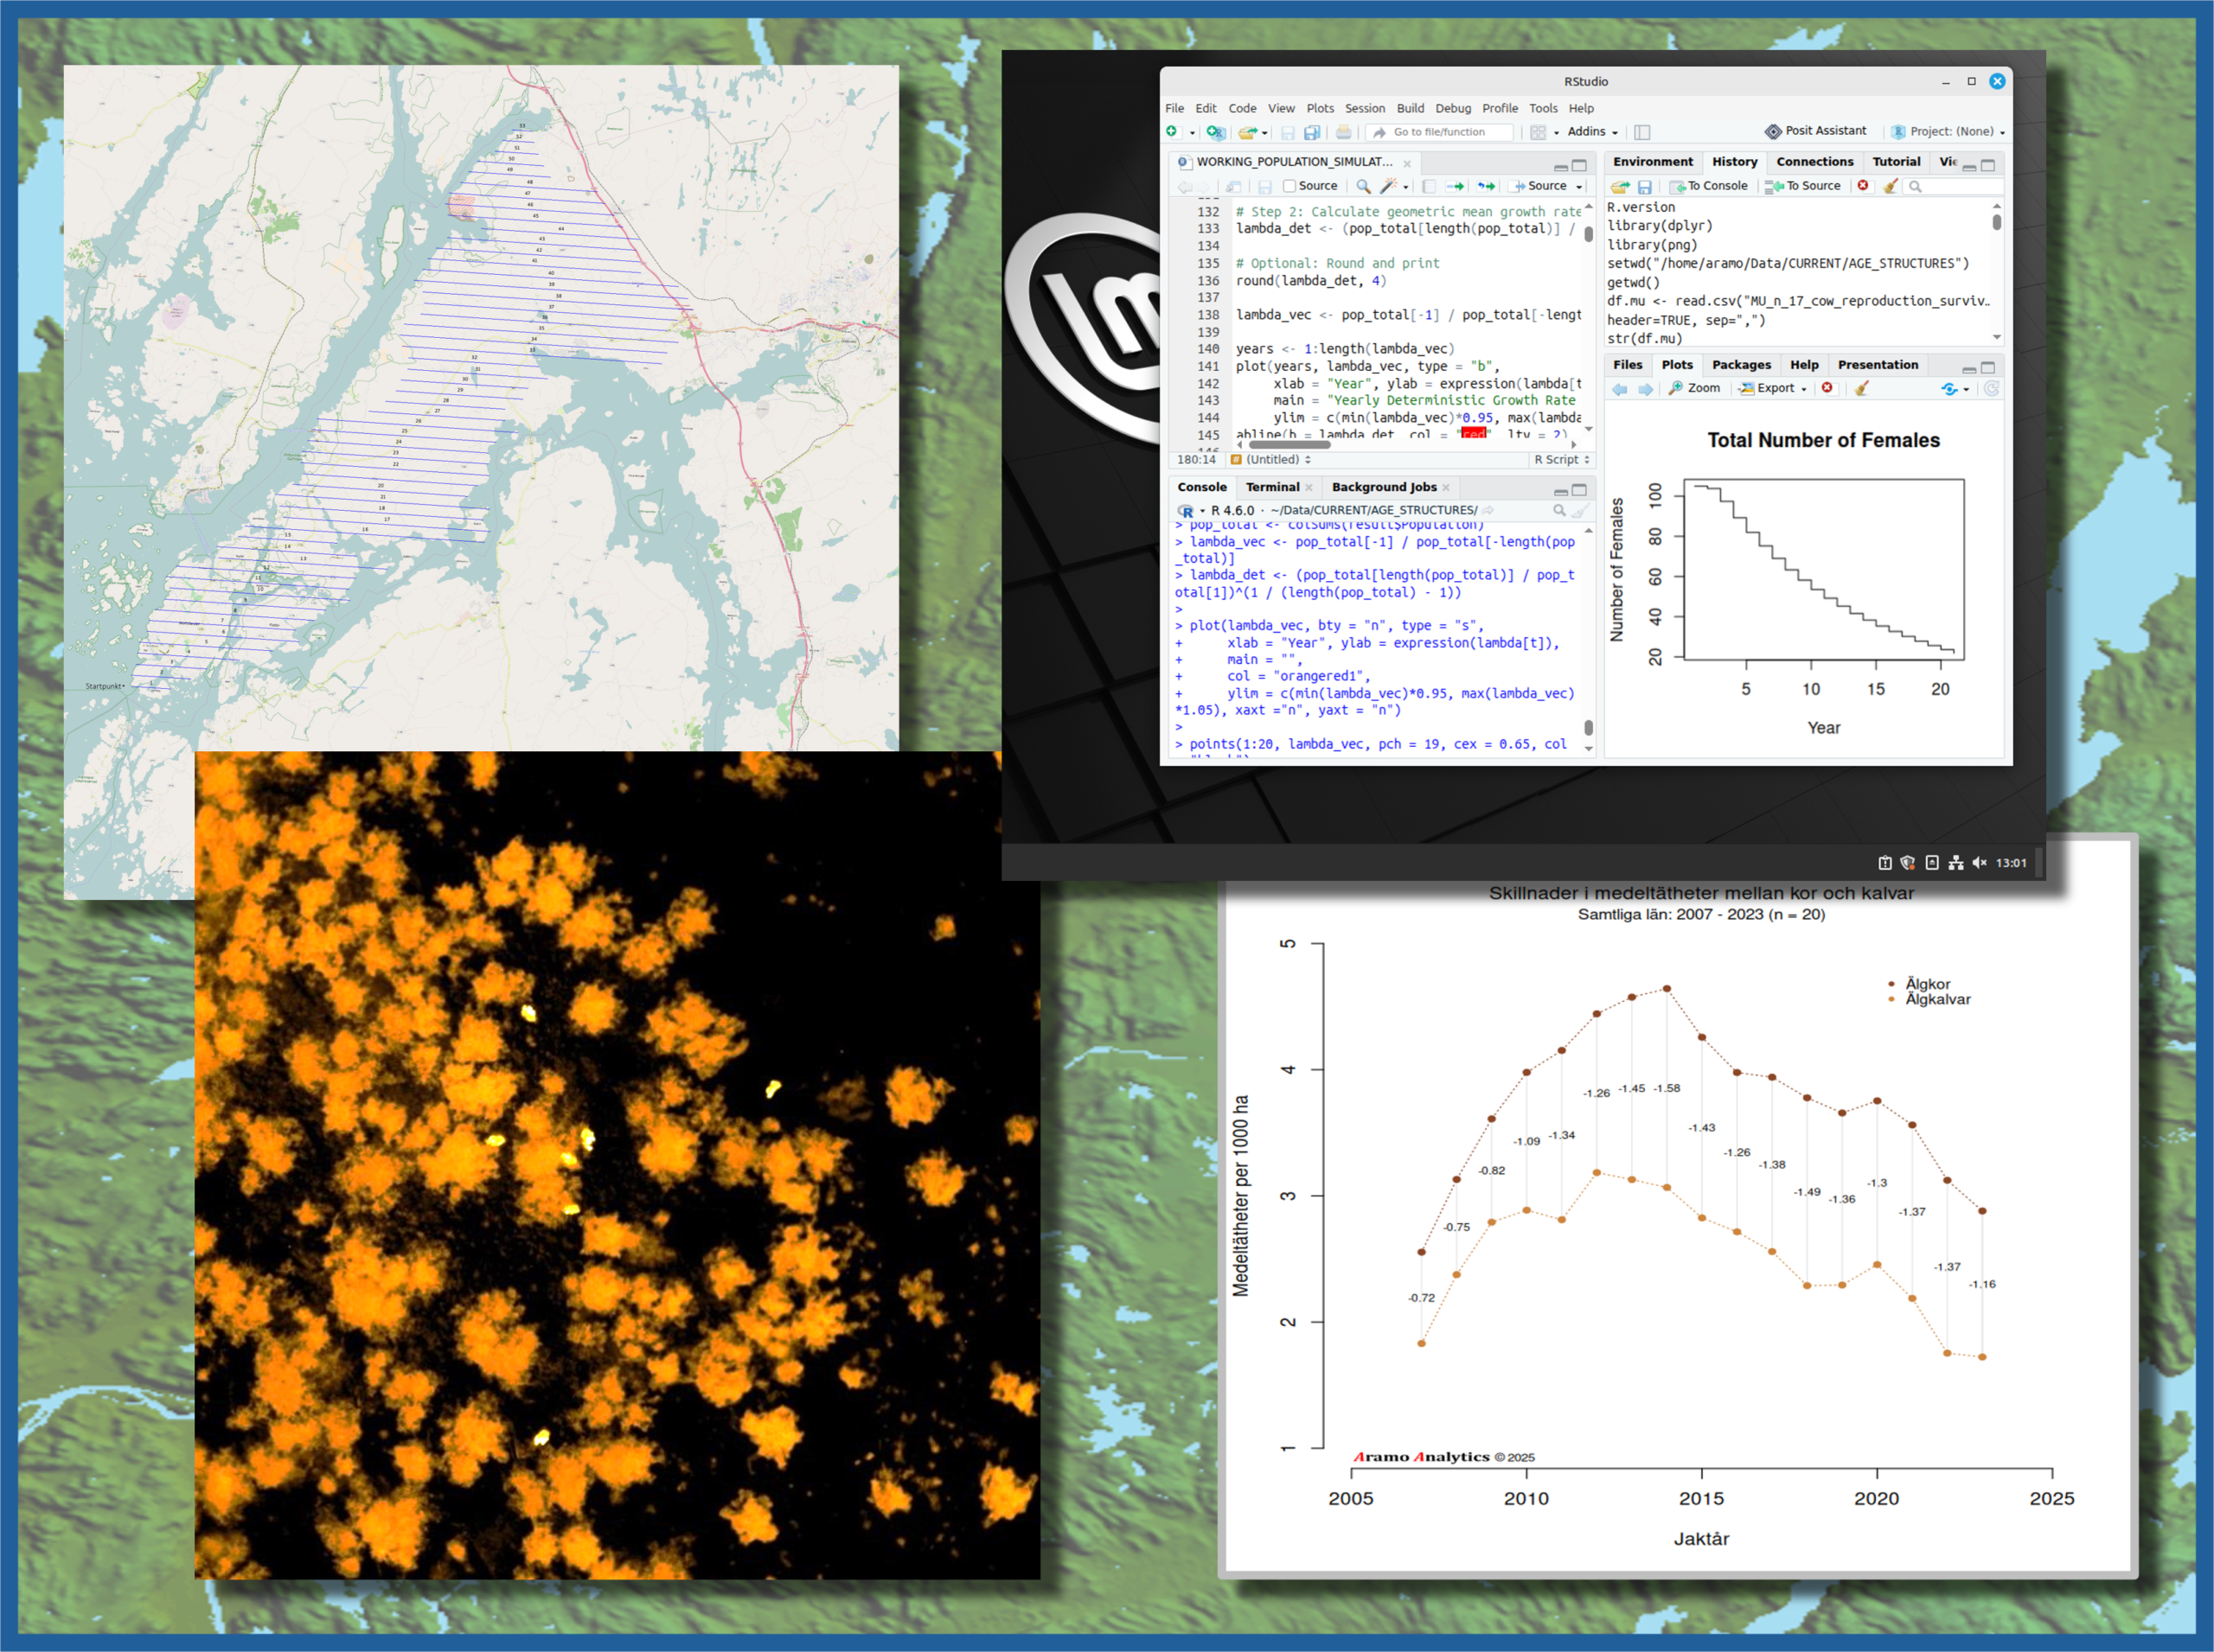The height and width of the screenshot is (1652, 2214).
Task: Send history selection To Console
Action: pyautogui.click(x=1709, y=186)
